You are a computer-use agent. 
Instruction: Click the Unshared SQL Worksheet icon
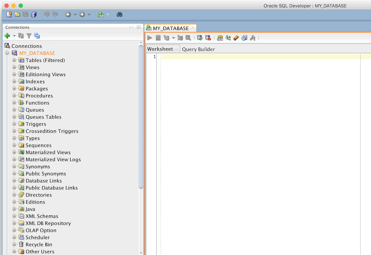click(x=220, y=38)
